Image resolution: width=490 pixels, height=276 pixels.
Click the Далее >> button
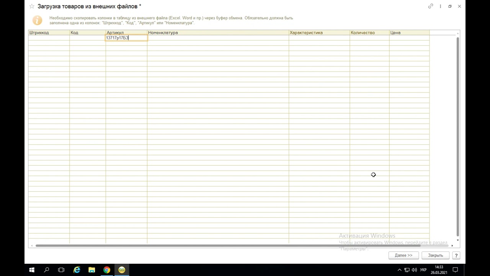tap(403, 255)
